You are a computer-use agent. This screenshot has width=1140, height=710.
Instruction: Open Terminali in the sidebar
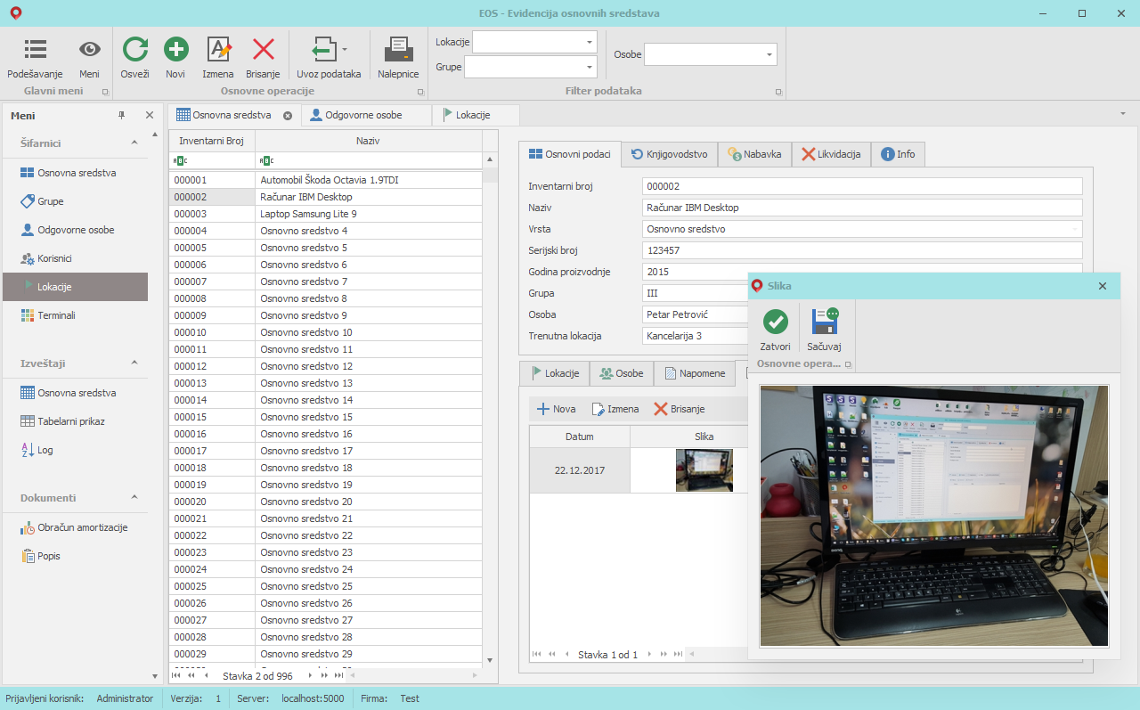(75, 315)
